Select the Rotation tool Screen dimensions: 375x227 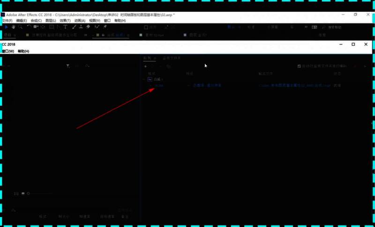coord(29,27)
